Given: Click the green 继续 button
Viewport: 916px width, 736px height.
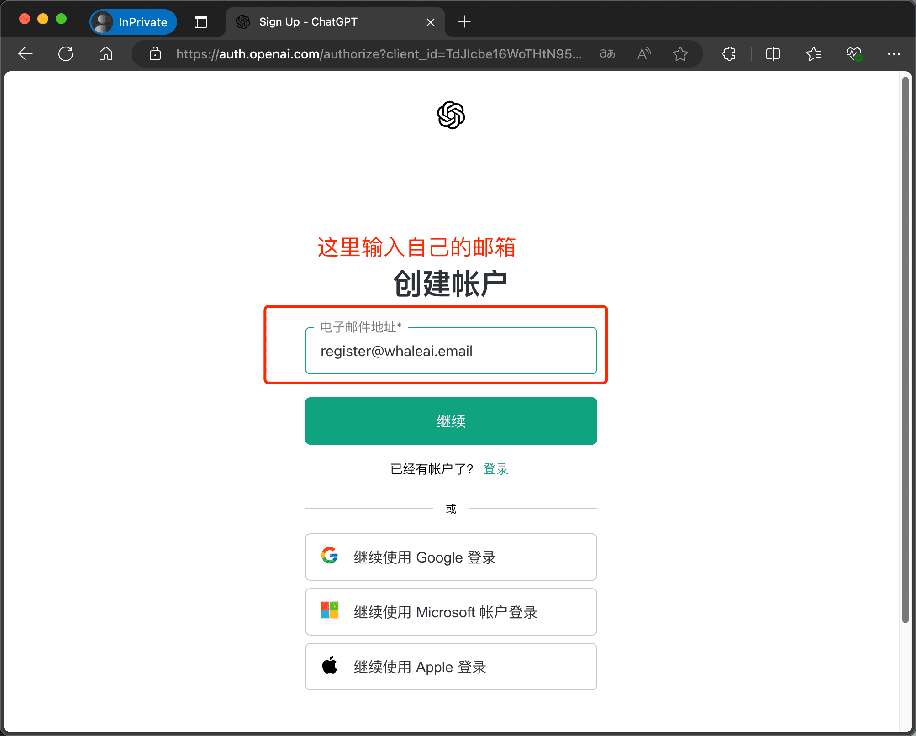Looking at the screenshot, I should tap(451, 421).
